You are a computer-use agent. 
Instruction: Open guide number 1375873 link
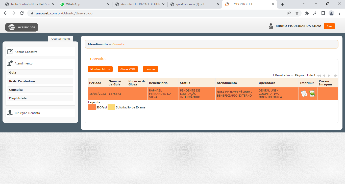click(115, 94)
